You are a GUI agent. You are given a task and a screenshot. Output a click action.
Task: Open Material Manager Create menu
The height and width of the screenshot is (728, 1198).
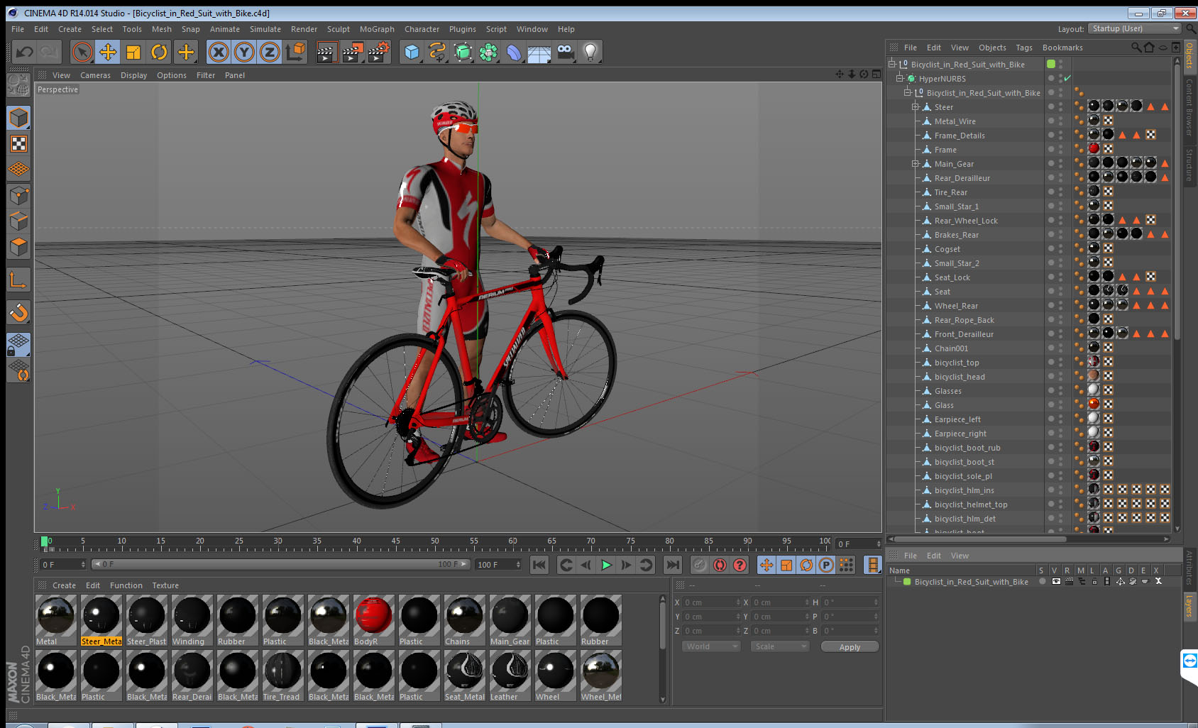[64, 585]
